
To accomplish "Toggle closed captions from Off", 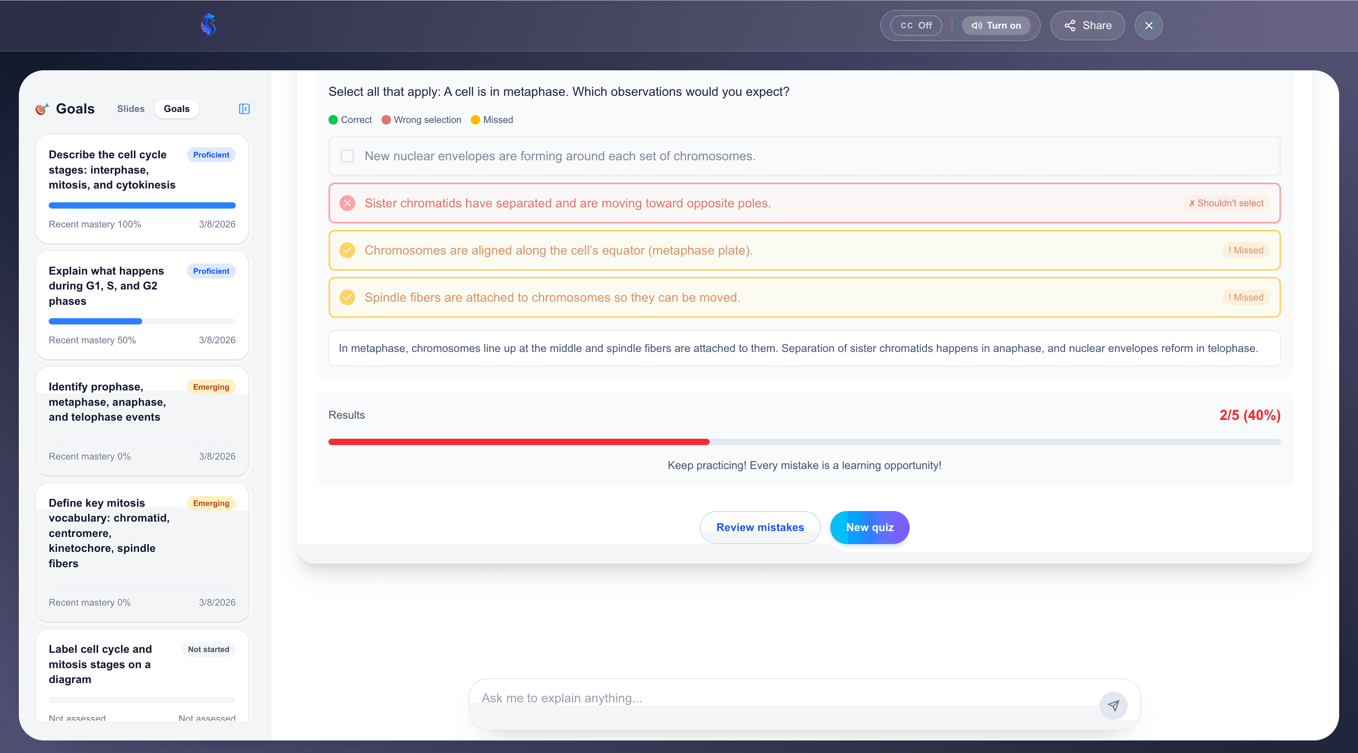I will (916, 25).
